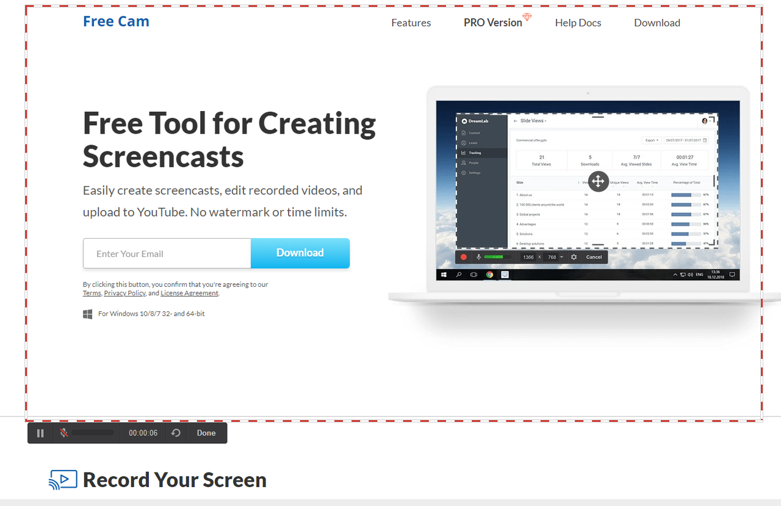The height and width of the screenshot is (506, 781).
Task: Open the Export dropdown
Action: pos(650,140)
